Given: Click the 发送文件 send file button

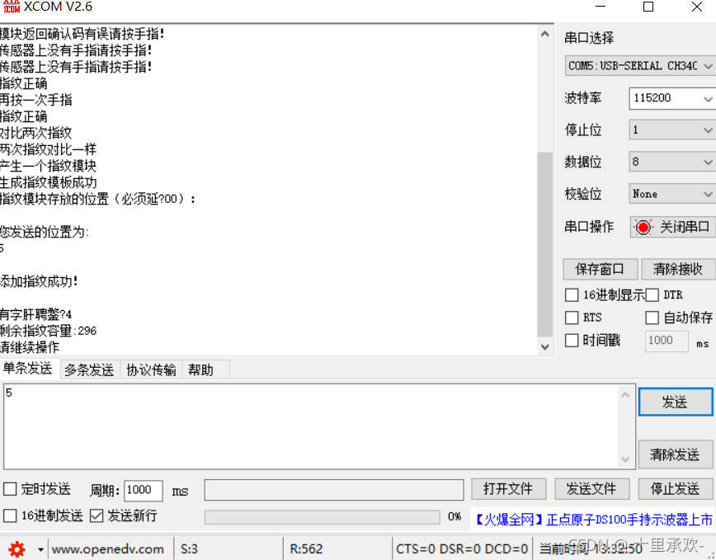Looking at the screenshot, I should point(591,489).
